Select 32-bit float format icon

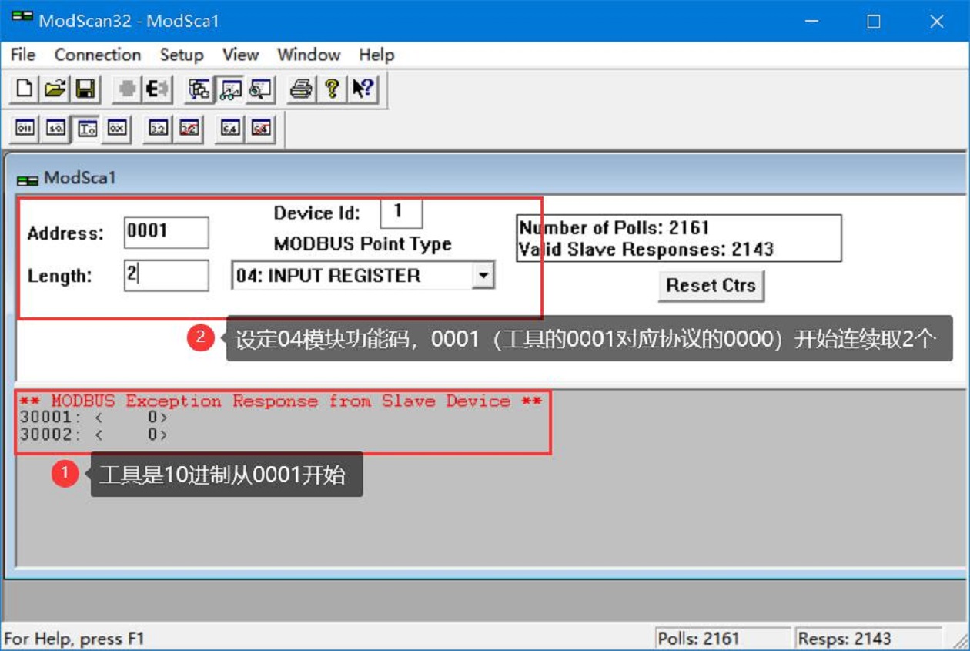[159, 129]
